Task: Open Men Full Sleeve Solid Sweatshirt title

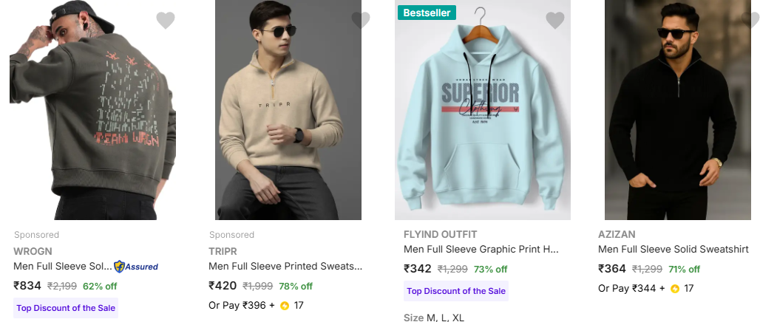Action: tap(673, 250)
